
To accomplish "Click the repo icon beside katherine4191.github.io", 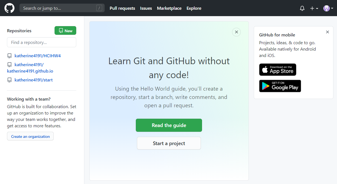I will coord(9,65).
